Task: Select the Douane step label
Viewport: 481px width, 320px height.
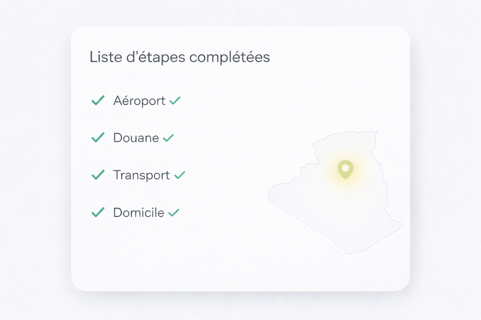Action: tap(136, 138)
